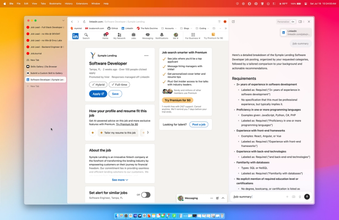Send the /job-summary message with arrow button
Viewport: 339px width, 220px height.
click(x=307, y=197)
